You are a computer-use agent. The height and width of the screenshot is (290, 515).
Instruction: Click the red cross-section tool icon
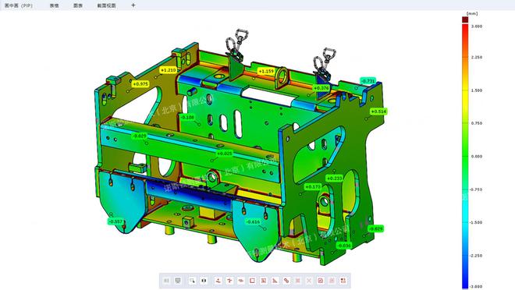coord(229,281)
